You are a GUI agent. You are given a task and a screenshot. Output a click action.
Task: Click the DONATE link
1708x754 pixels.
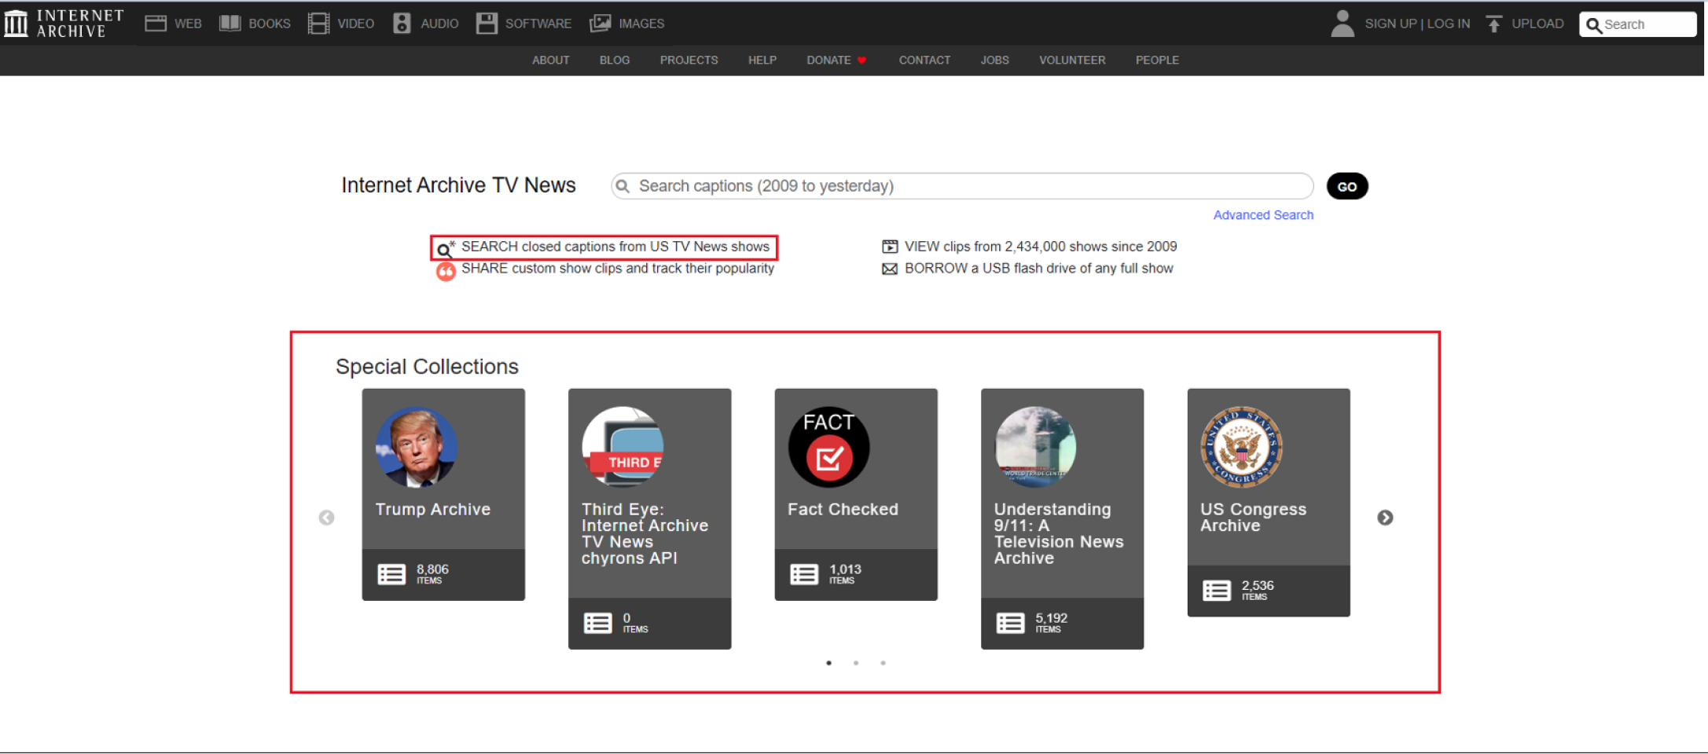click(x=828, y=60)
